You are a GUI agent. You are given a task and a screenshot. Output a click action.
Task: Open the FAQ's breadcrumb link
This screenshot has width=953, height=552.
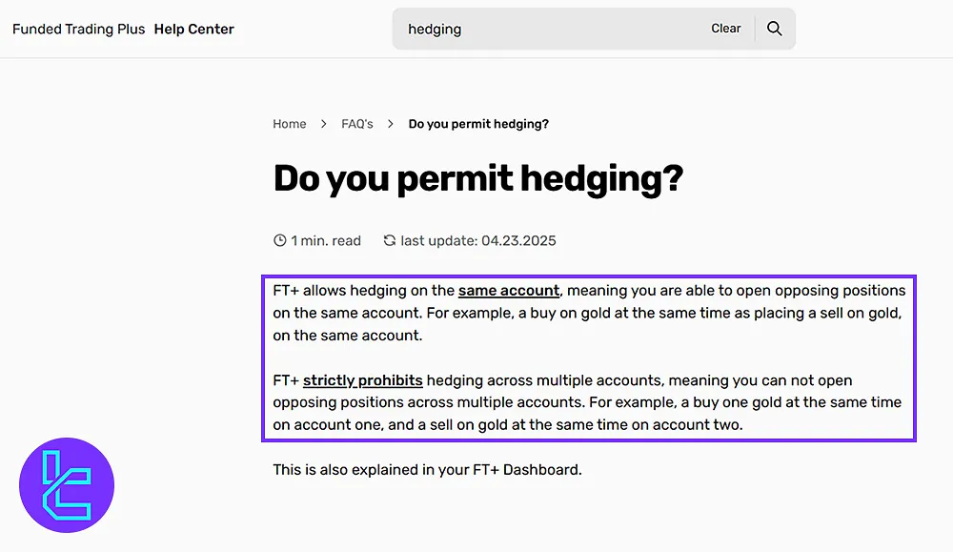[x=356, y=123]
